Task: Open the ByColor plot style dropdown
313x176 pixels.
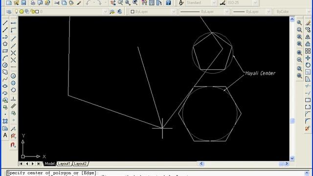Action: coord(292,12)
